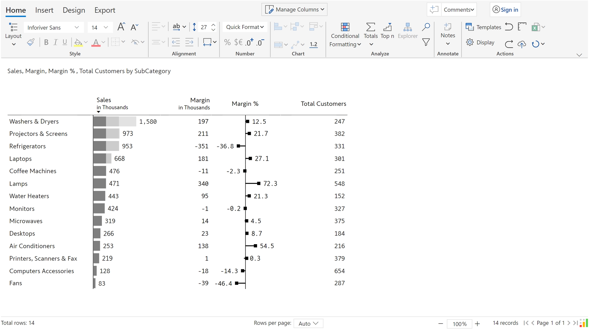590x330 pixels.
Task: Switch to the Export tab
Action: point(105,10)
